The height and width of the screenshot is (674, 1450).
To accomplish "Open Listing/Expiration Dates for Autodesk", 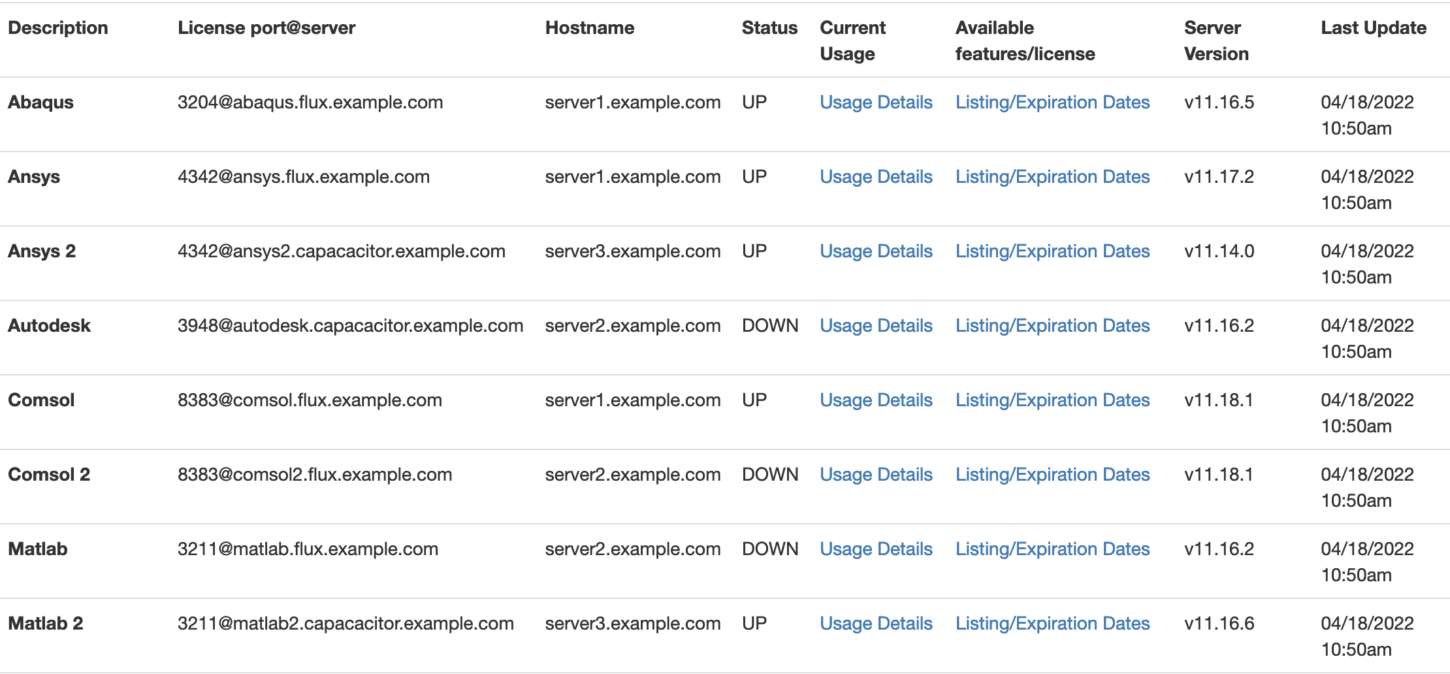I will coord(1052,326).
